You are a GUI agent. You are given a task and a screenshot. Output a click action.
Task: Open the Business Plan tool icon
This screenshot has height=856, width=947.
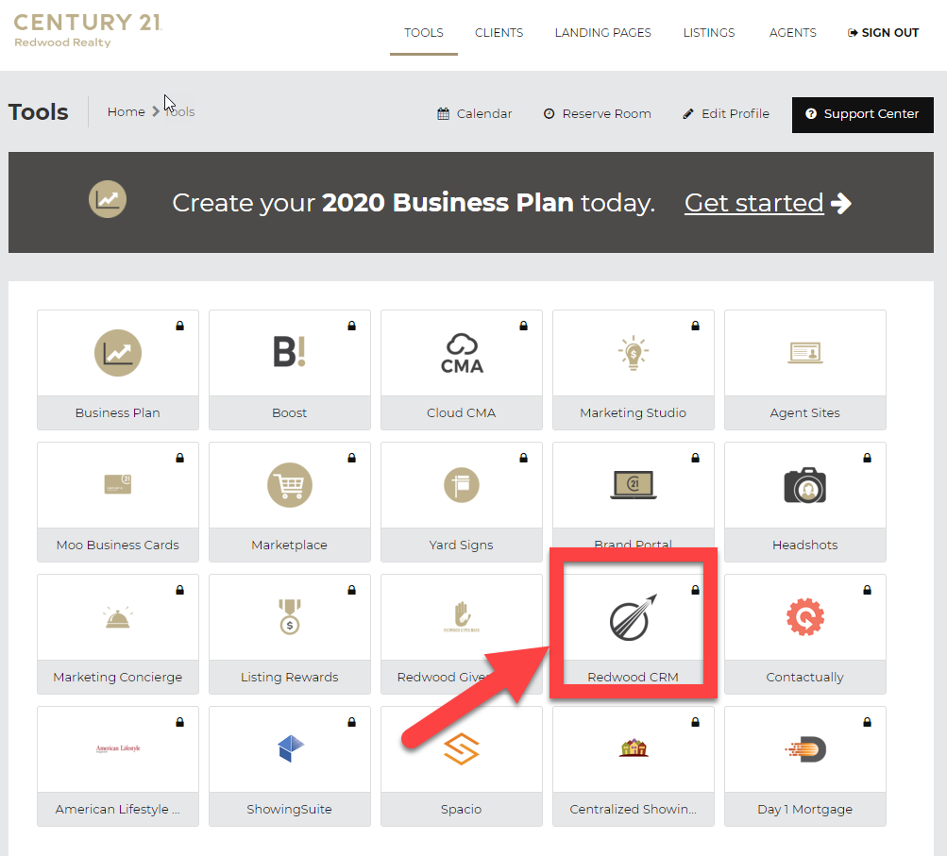118,353
